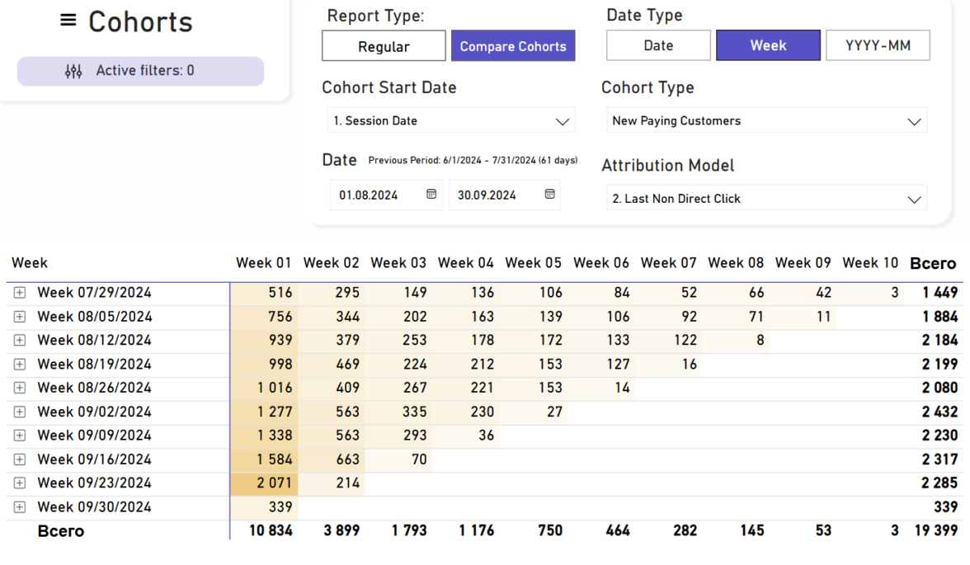The width and height of the screenshot is (970, 565).
Task: Expand Week 09/02/2024 row plus icon
Action: point(20,412)
